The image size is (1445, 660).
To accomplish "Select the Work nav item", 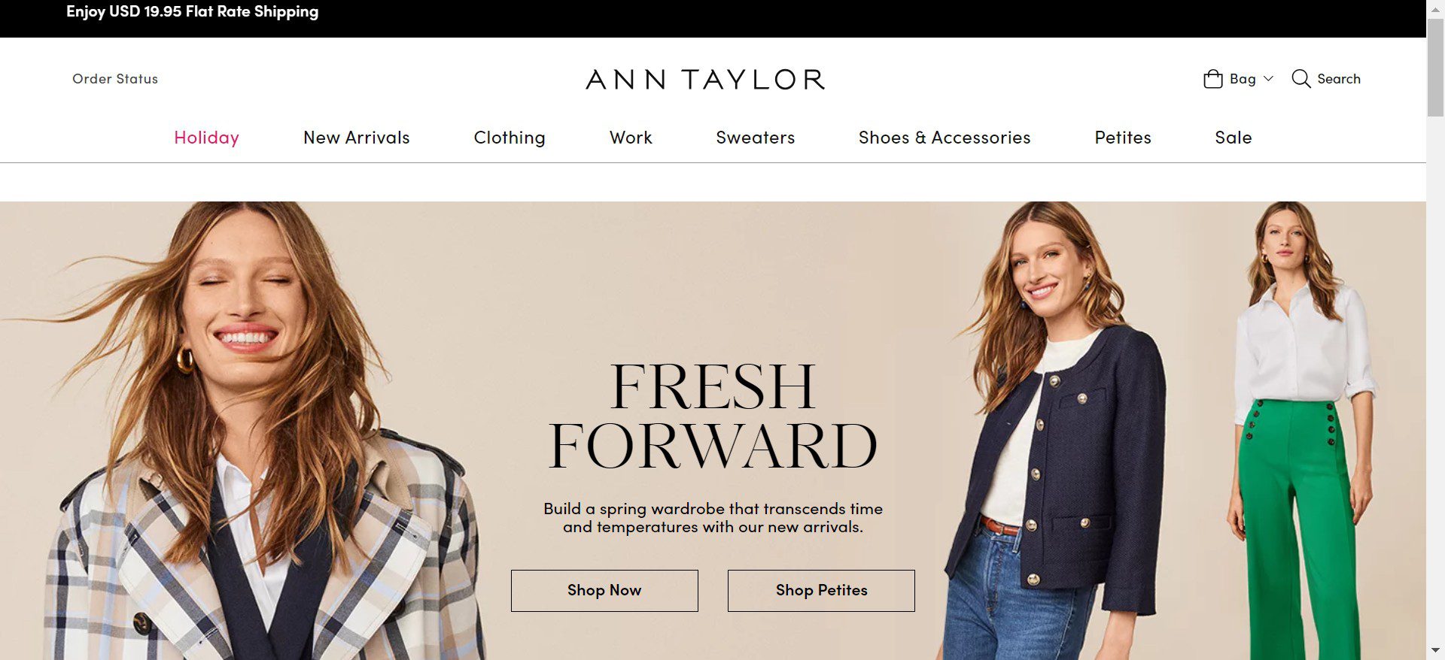I will tap(631, 138).
